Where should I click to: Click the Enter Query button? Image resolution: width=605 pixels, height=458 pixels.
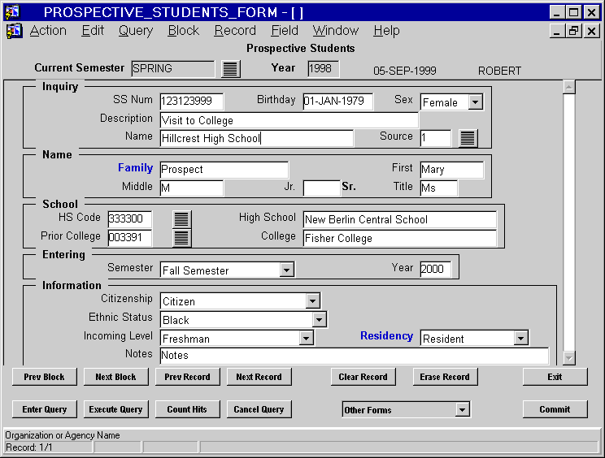(x=45, y=409)
